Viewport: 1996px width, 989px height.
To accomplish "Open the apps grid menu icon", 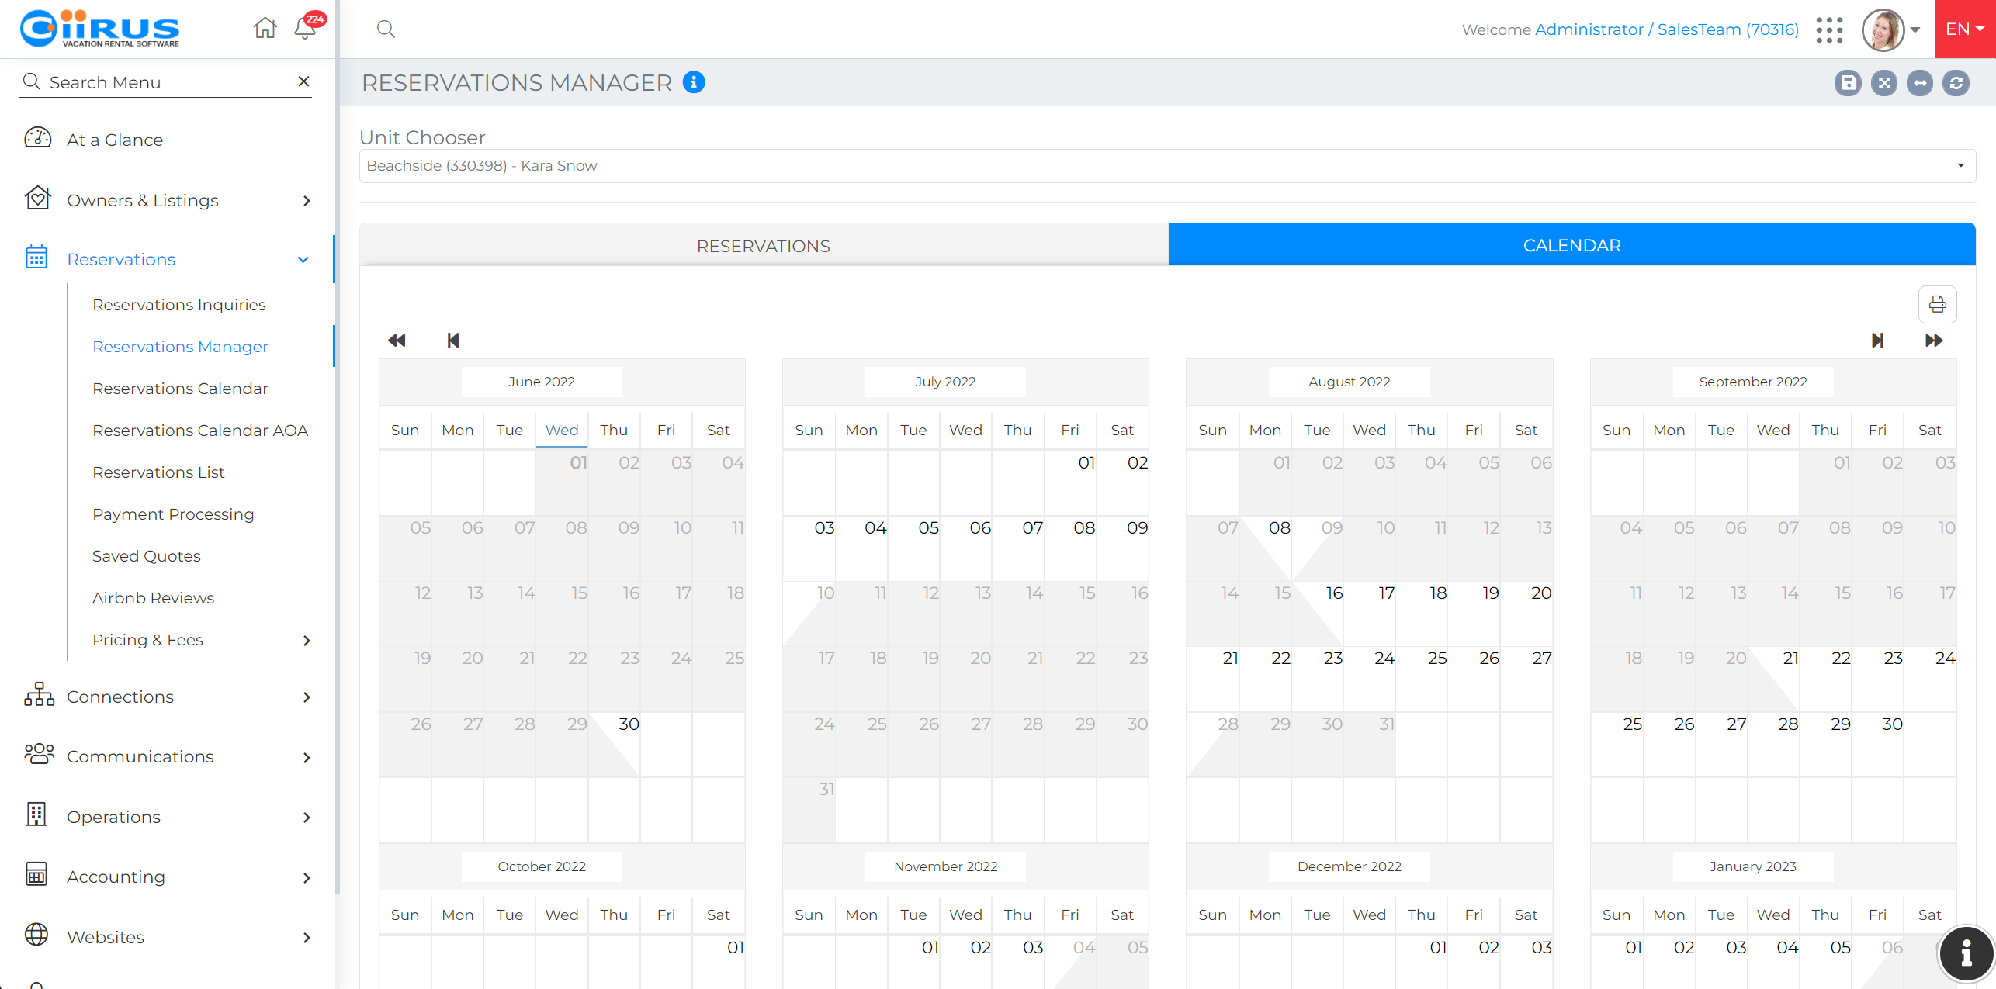I will [x=1829, y=30].
